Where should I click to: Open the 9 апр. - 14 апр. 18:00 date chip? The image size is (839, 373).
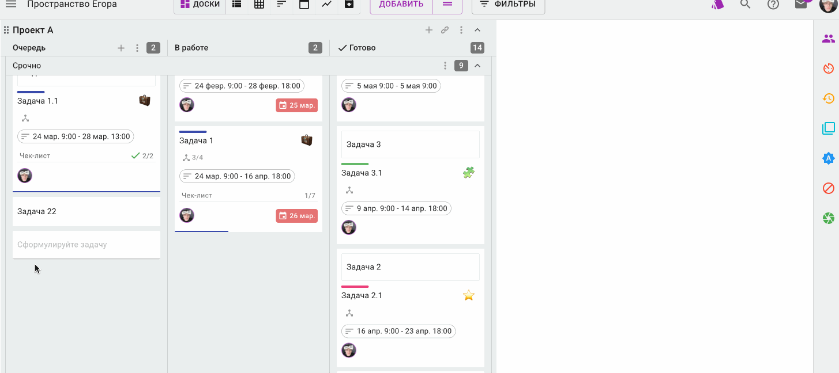pyautogui.click(x=396, y=208)
